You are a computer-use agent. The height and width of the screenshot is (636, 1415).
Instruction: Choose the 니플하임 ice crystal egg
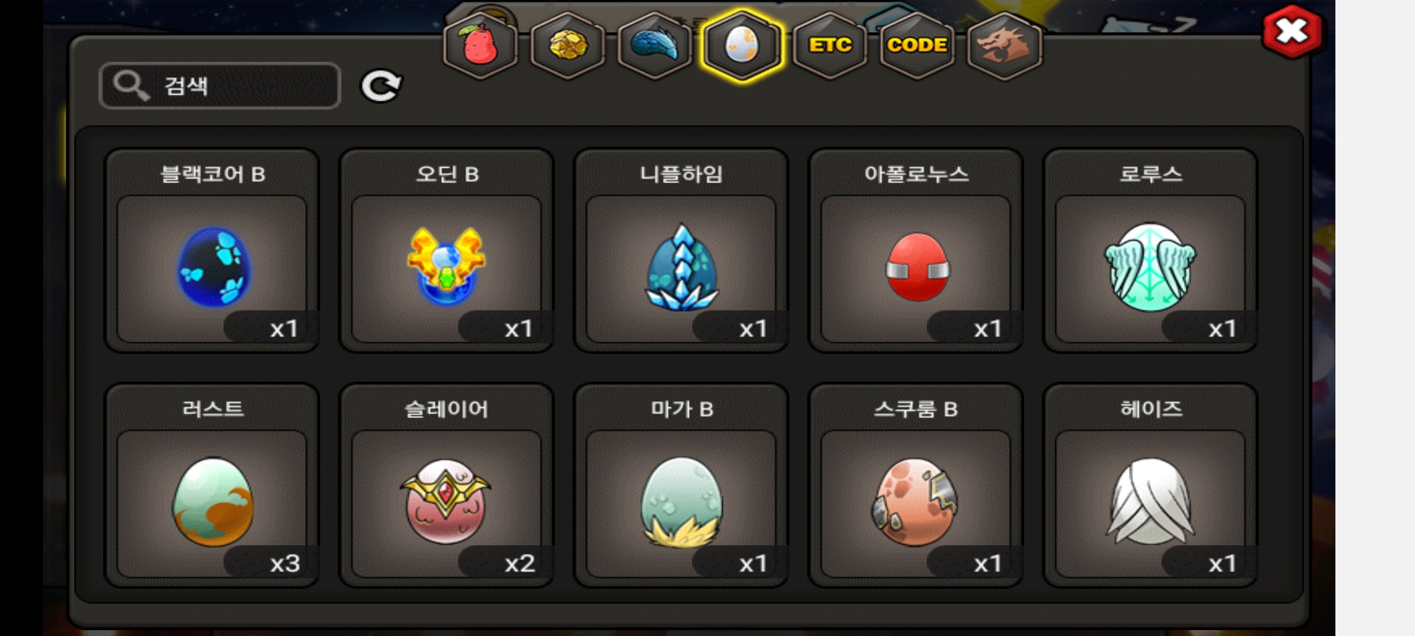point(682,250)
